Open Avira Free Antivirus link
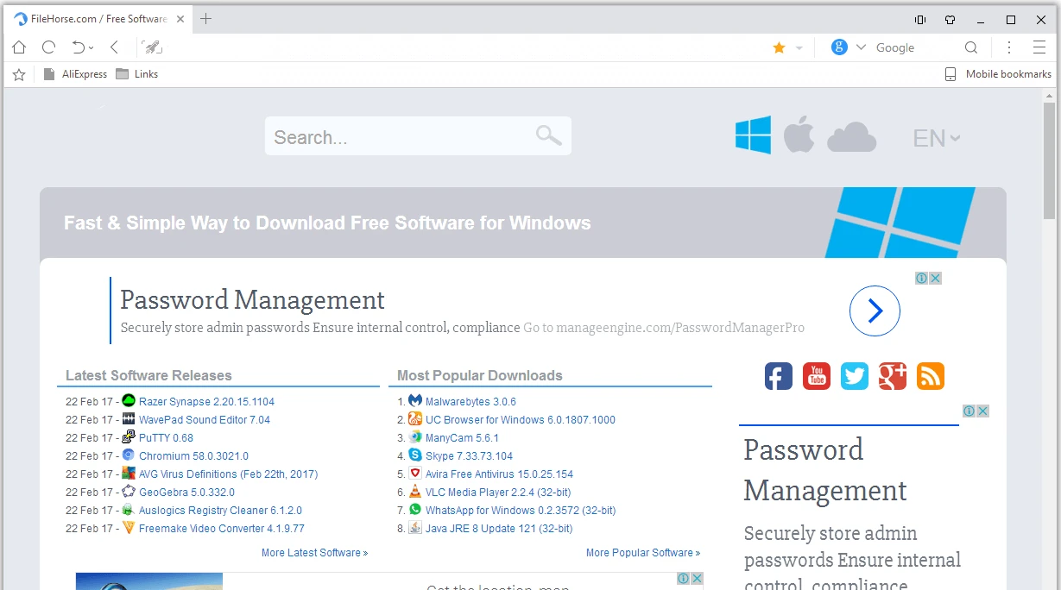 [499, 474]
